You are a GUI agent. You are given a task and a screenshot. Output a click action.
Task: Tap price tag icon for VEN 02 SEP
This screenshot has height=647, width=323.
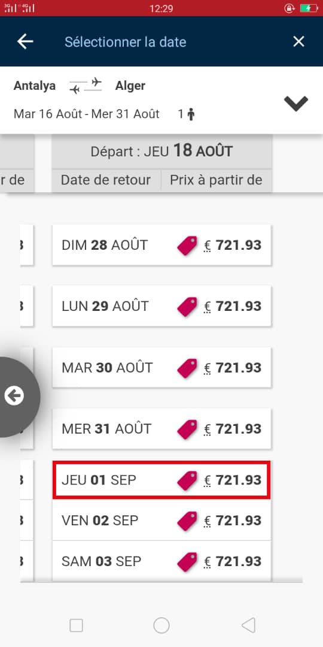[x=187, y=521]
